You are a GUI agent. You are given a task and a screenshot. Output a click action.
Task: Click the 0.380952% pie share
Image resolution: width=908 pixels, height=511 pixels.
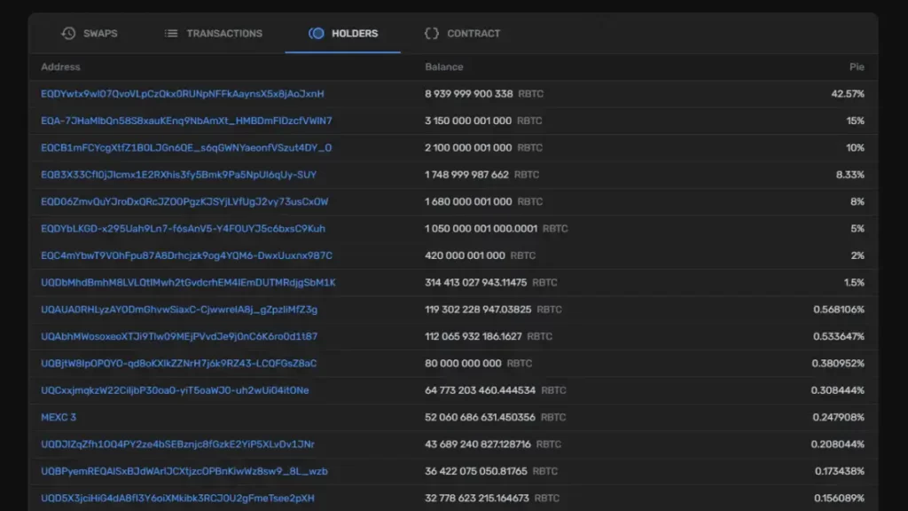[x=838, y=363]
